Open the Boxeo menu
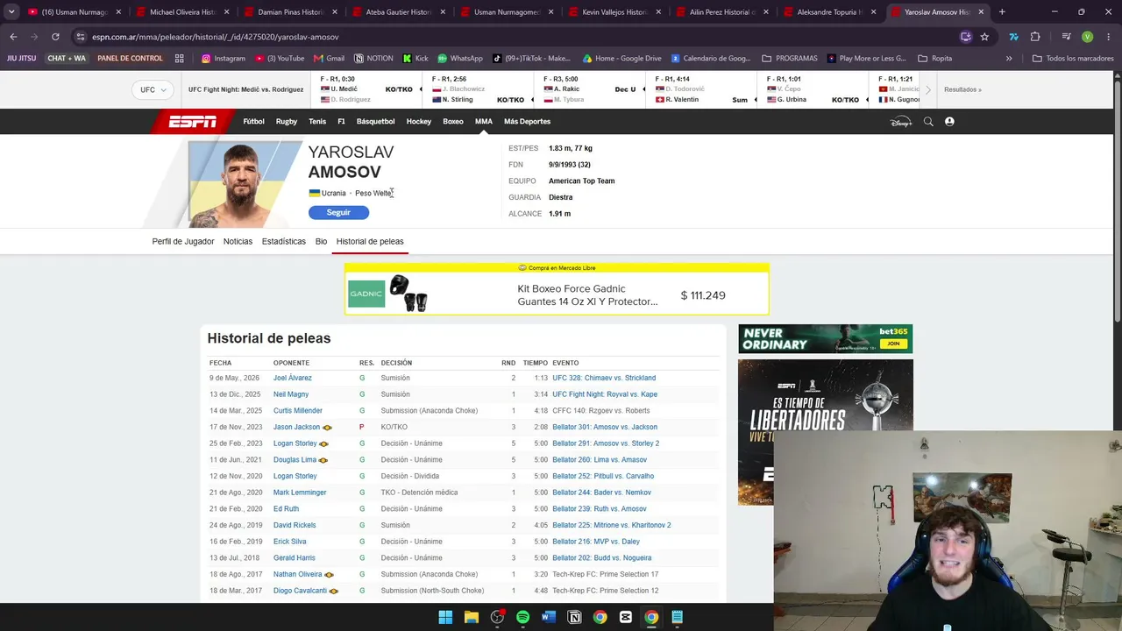This screenshot has height=631, width=1122. click(x=453, y=122)
